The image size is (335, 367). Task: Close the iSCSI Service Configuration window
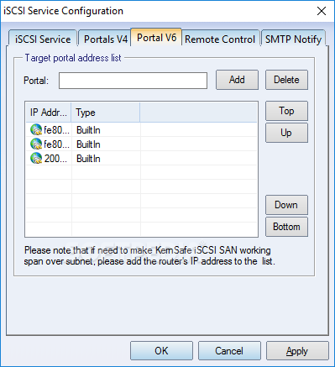click(x=322, y=11)
